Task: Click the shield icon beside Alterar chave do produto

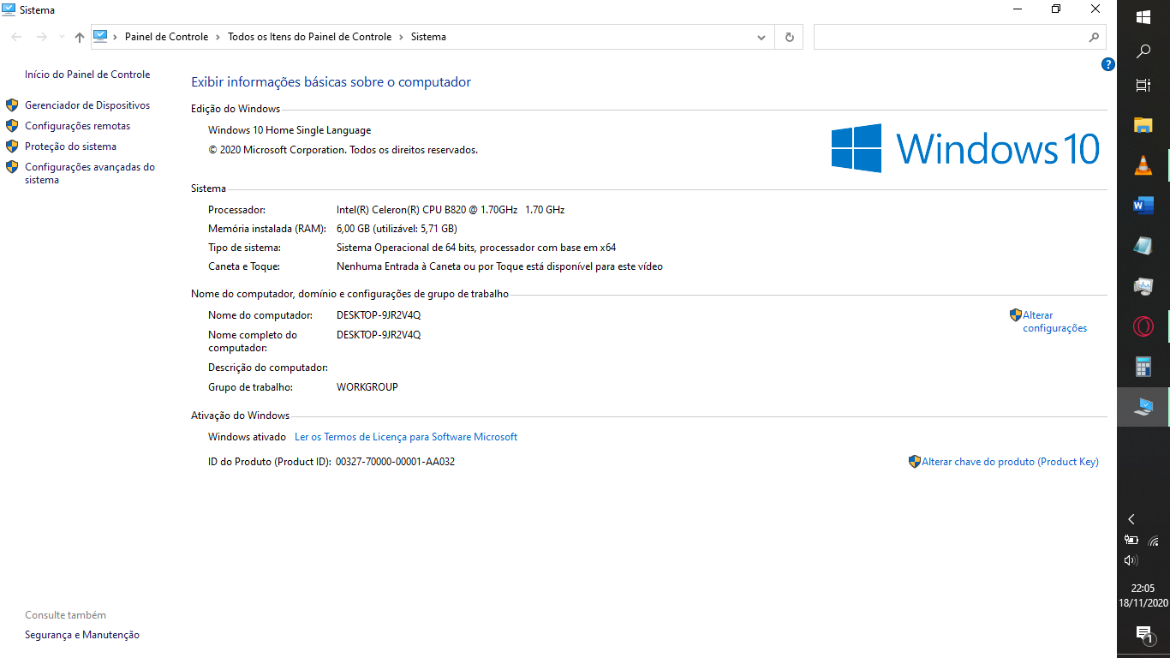Action: (915, 462)
